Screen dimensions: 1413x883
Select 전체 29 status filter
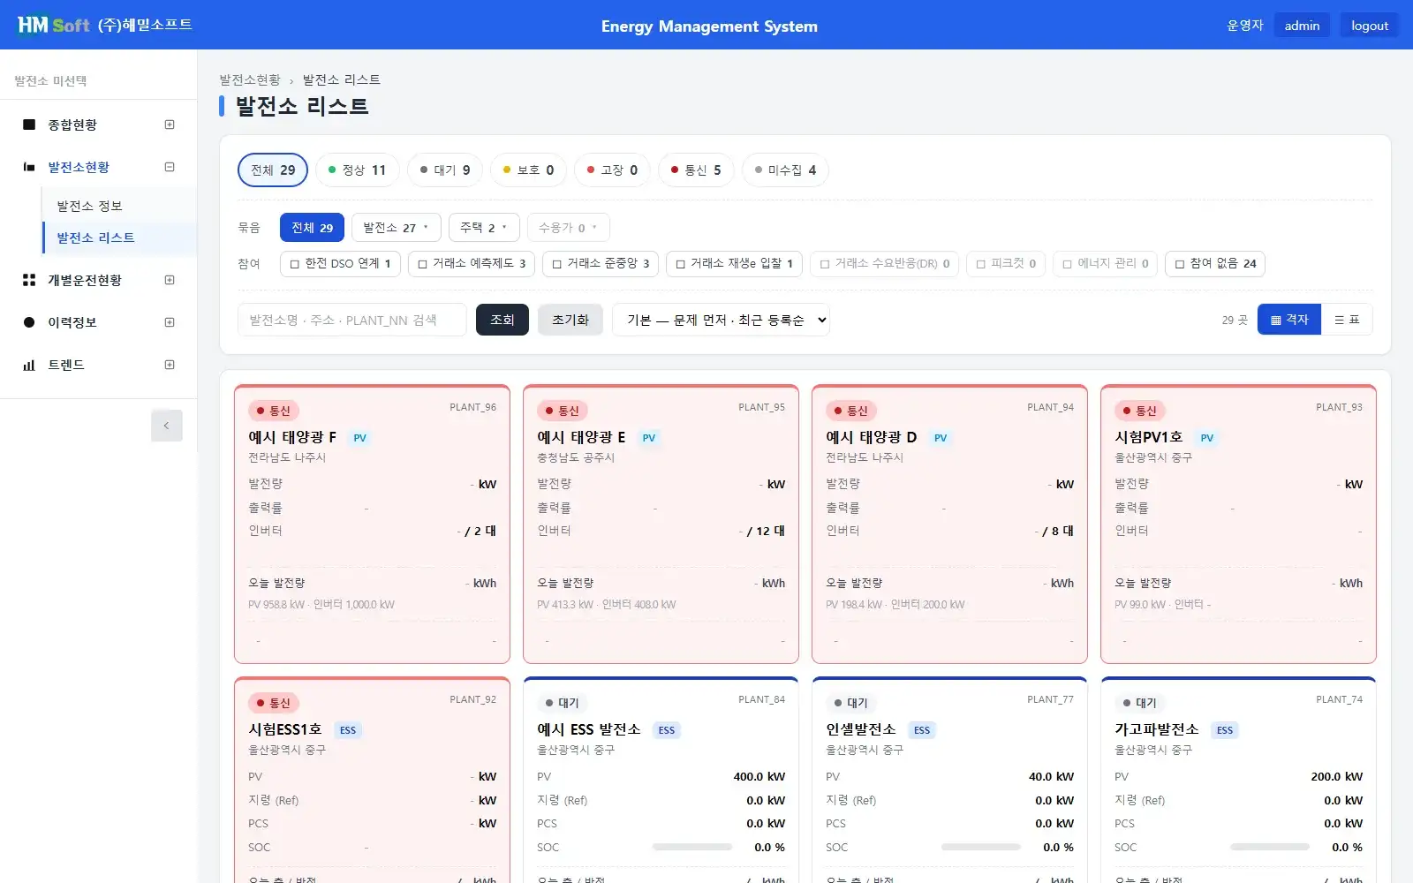pos(273,170)
